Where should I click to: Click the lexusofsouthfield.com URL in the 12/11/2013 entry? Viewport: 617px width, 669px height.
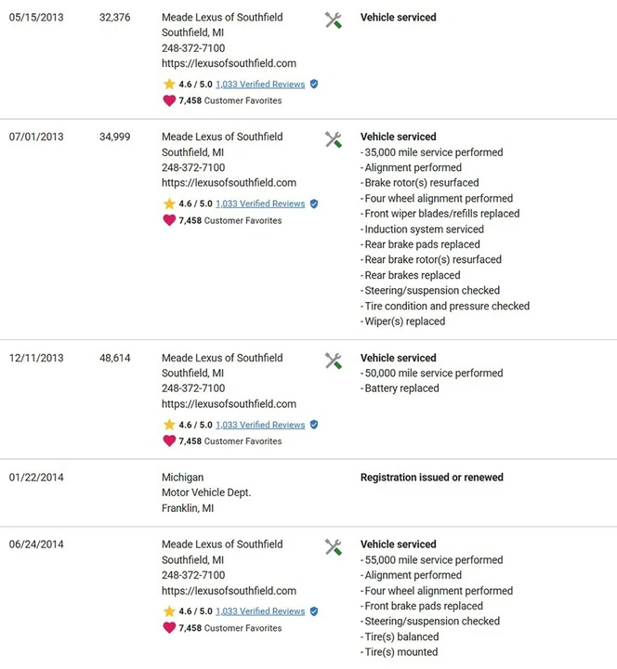(x=229, y=404)
